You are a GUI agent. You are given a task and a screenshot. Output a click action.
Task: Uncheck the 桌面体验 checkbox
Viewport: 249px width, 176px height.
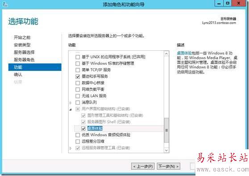tap(83, 128)
